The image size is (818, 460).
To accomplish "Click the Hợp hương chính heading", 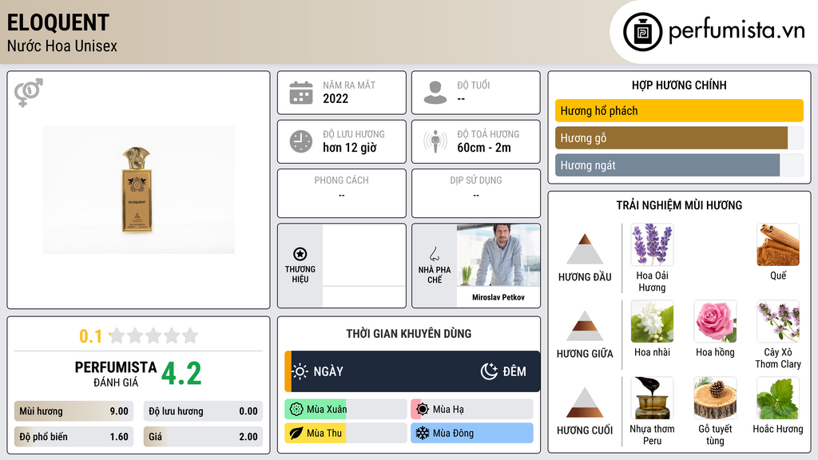I will click(x=679, y=85).
